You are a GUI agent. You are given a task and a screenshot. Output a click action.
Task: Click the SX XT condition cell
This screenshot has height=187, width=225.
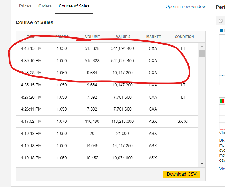pos(183,121)
